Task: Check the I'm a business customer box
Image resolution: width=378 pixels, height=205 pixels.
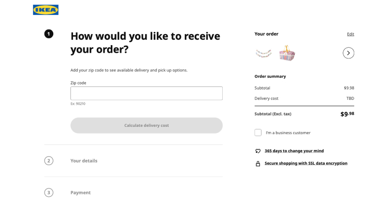Action: (x=258, y=133)
